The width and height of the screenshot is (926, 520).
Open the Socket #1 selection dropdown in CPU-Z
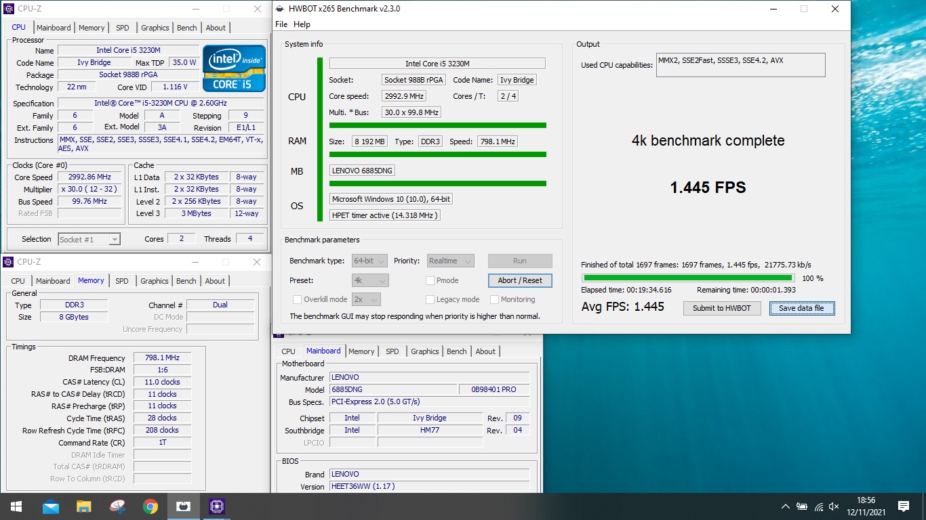[89, 239]
